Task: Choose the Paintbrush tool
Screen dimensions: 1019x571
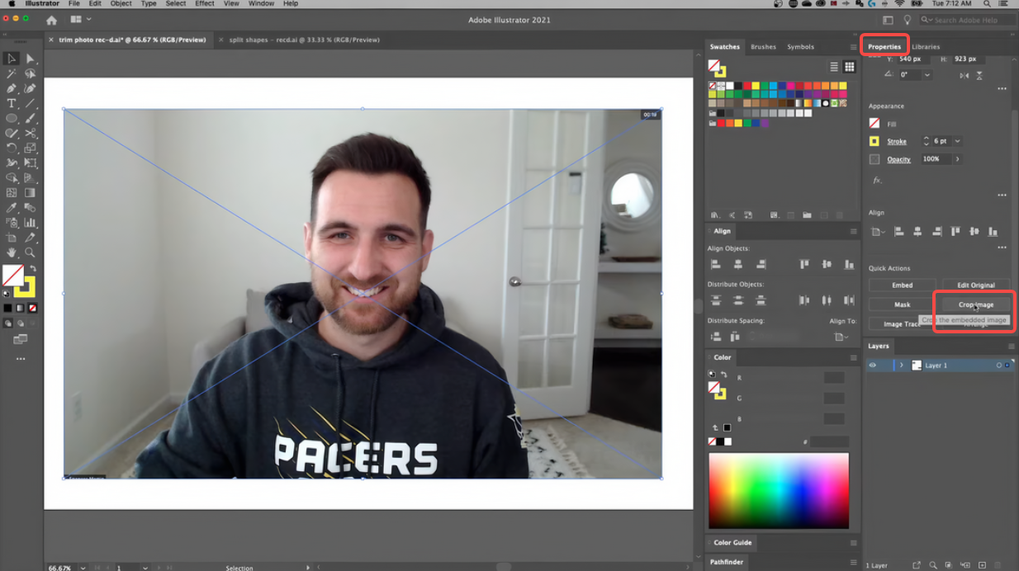Action: [x=31, y=120]
